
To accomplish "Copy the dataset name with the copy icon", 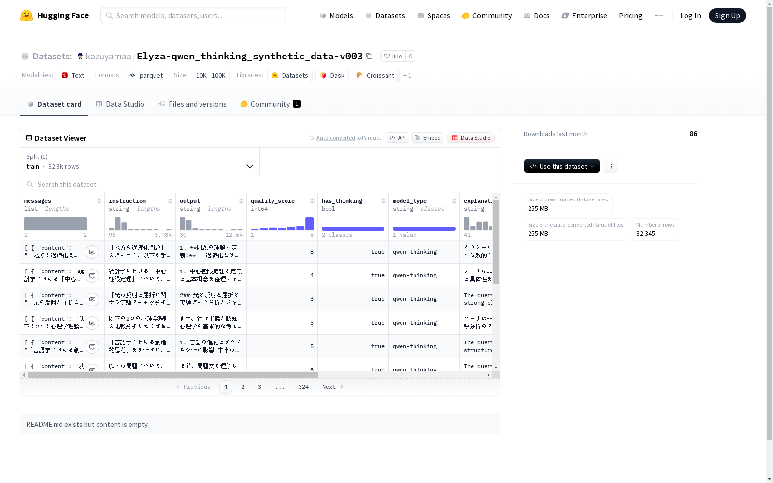I will pos(369,56).
